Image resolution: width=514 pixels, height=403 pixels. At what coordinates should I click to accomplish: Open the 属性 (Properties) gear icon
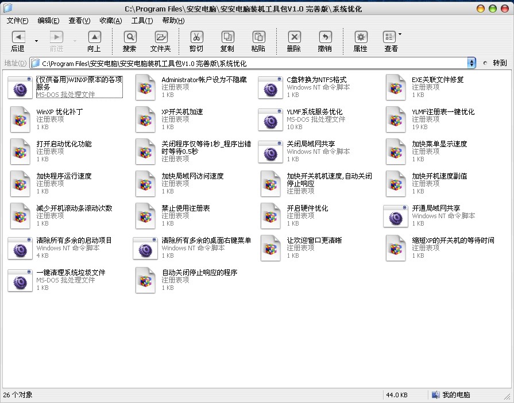361,37
